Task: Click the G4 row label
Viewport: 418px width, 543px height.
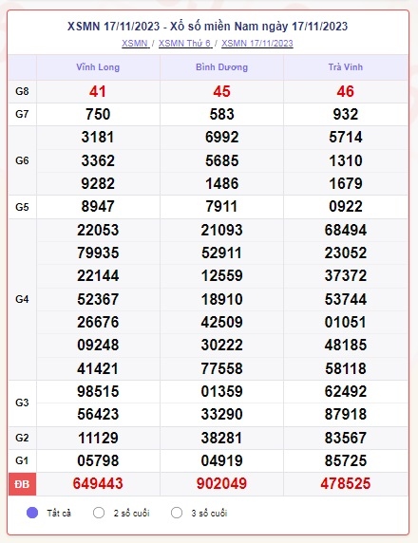Action: [x=22, y=299]
